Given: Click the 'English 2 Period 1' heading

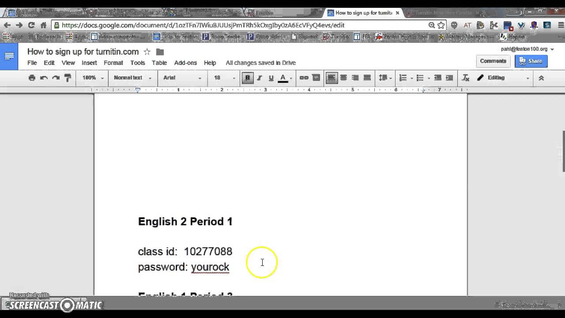Looking at the screenshot, I should 185,221.
